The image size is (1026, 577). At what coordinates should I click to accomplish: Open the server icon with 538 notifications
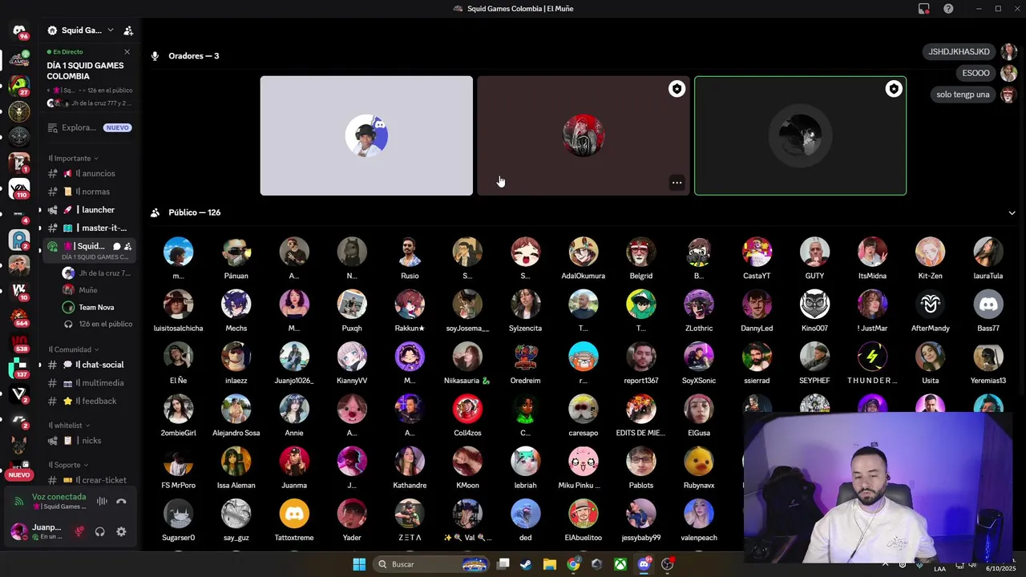(19, 342)
